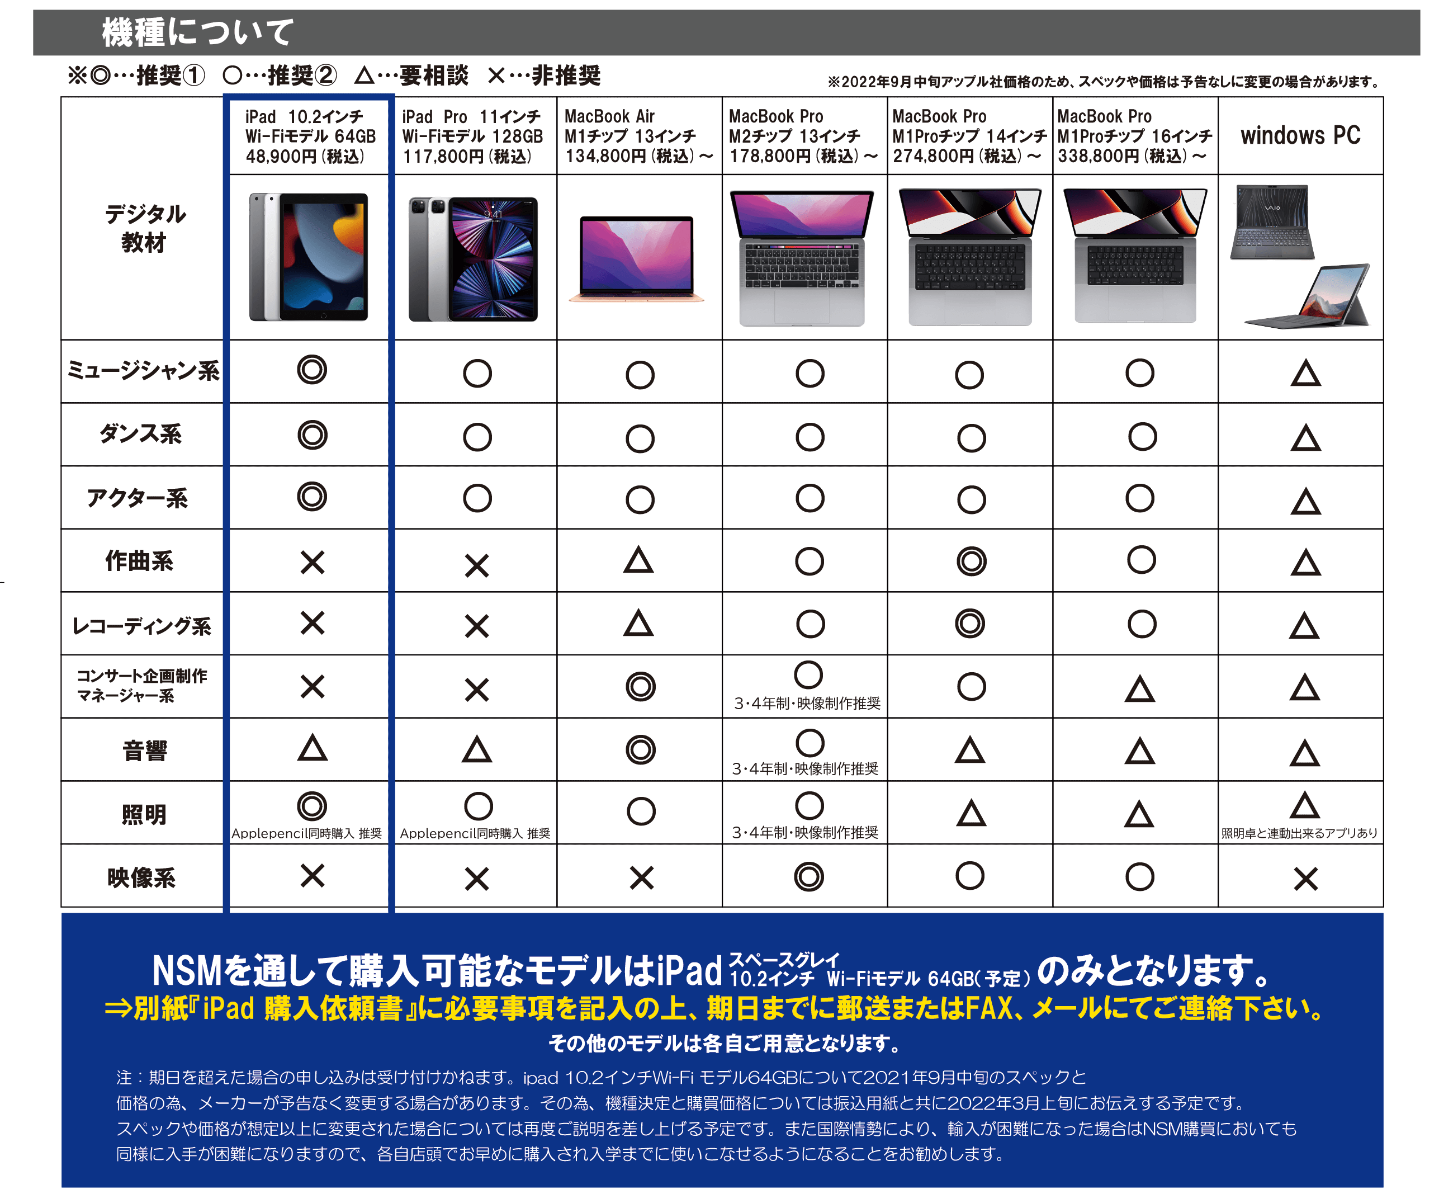
Task: Click the アクター系 row label
Action: click(138, 498)
